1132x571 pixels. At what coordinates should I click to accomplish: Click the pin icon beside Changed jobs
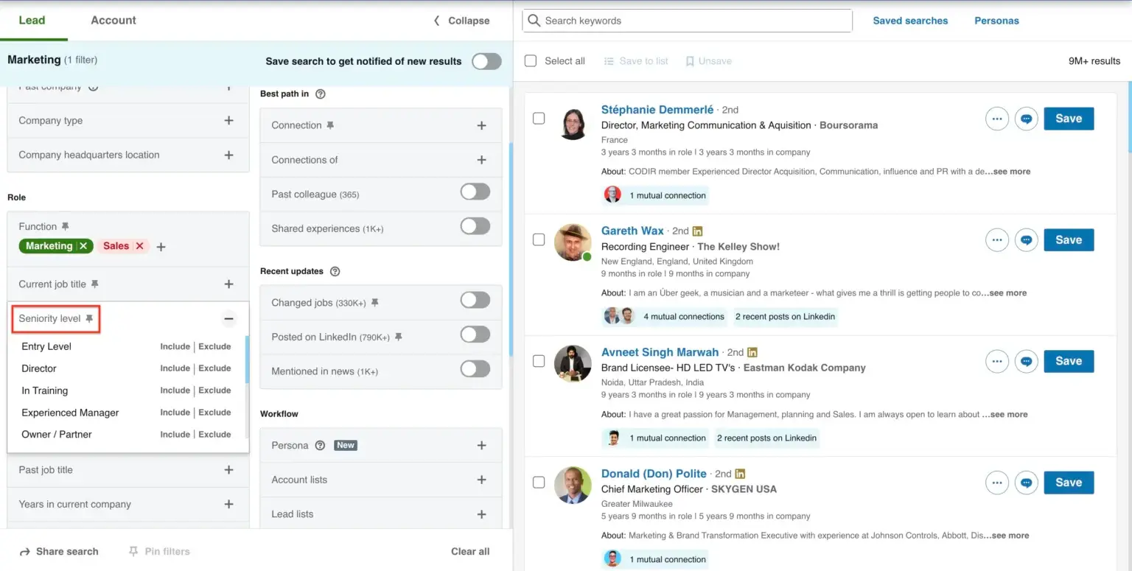point(374,303)
